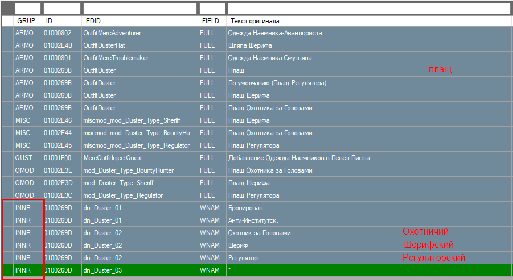Screen dimensions: 513x280
Task: Click ID cell 01001F00
Action: click(62, 158)
